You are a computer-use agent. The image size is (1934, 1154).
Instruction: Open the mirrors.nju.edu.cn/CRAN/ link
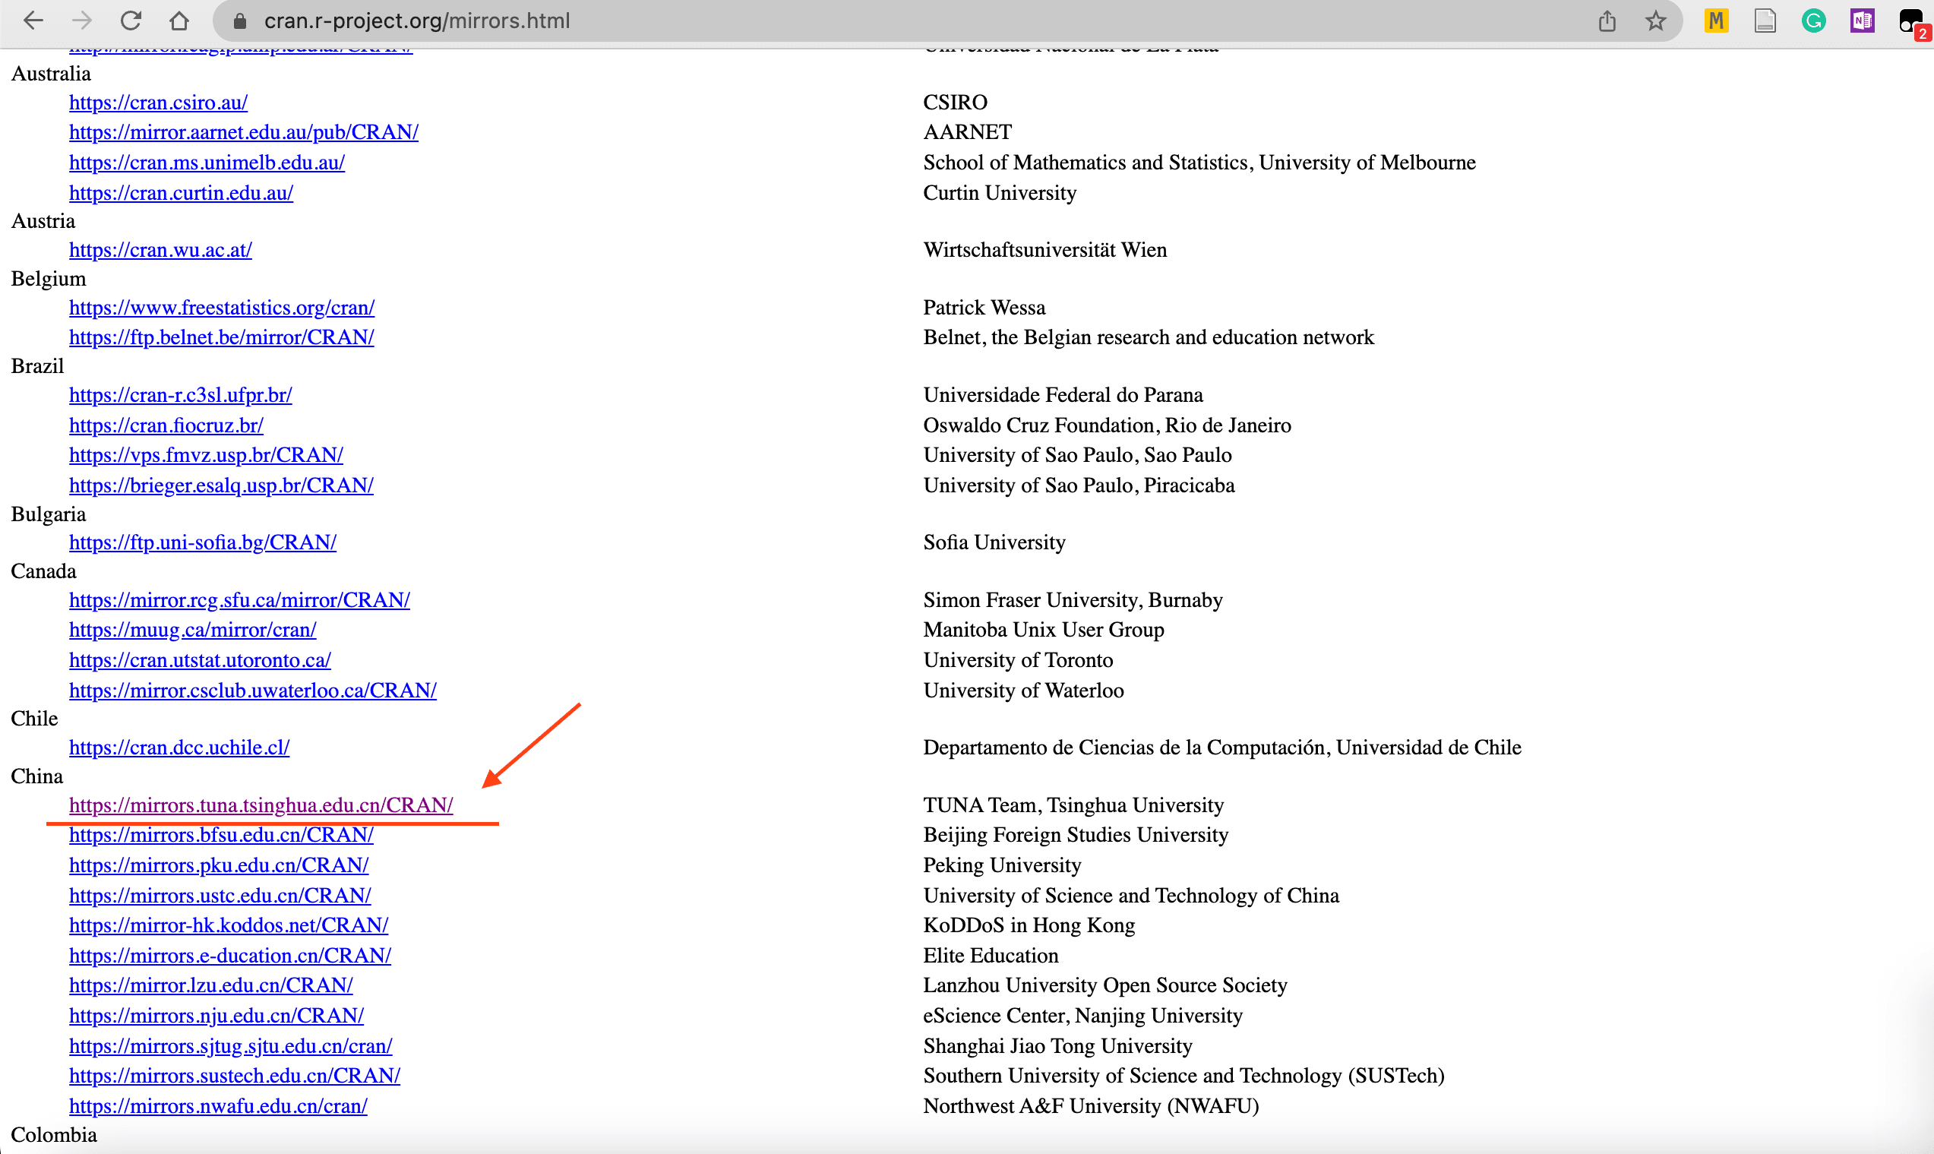(216, 1016)
